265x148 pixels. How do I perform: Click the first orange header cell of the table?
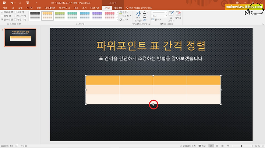[102, 80]
